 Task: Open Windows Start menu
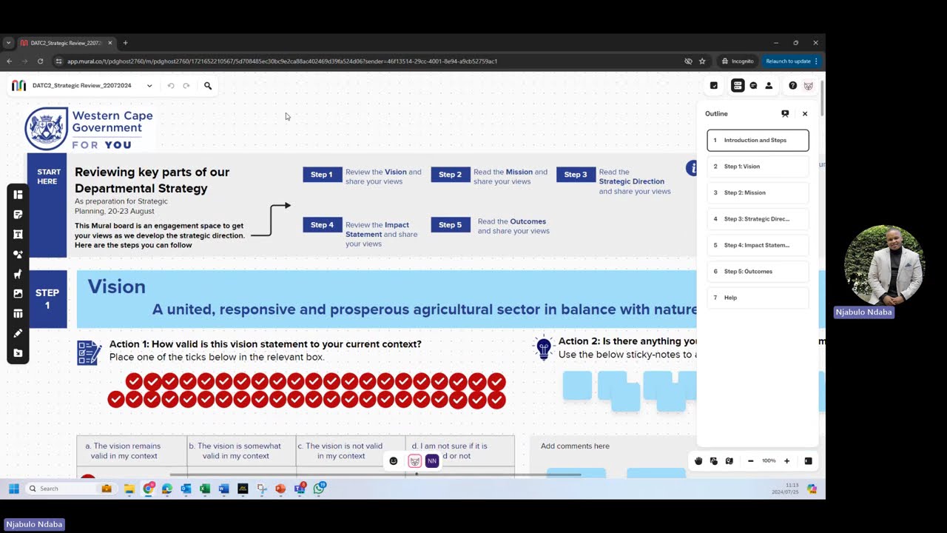(13, 489)
